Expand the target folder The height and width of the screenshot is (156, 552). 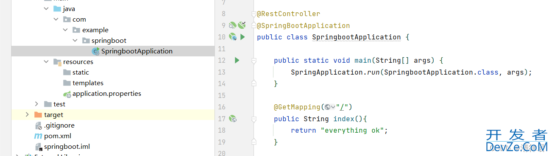point(27,114)
